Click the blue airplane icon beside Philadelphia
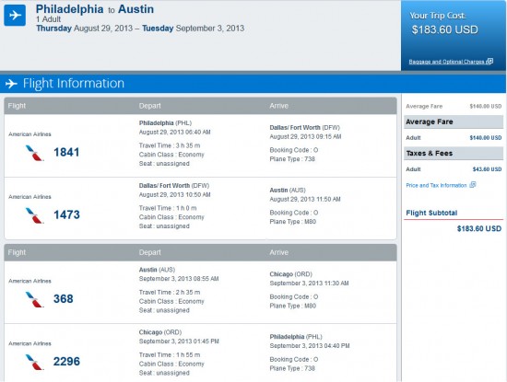507x382 pixels. (x=15, y=15)
